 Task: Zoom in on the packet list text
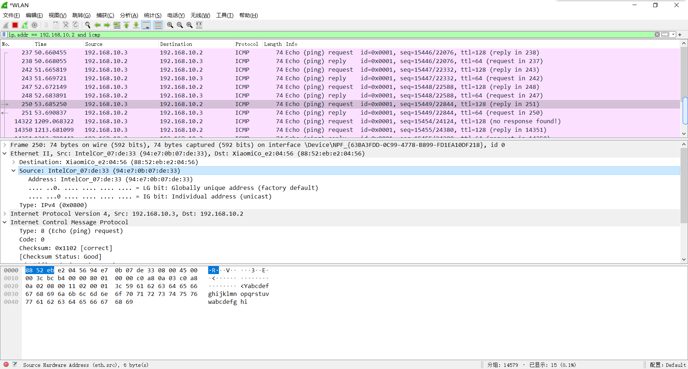tap(170, 25)
